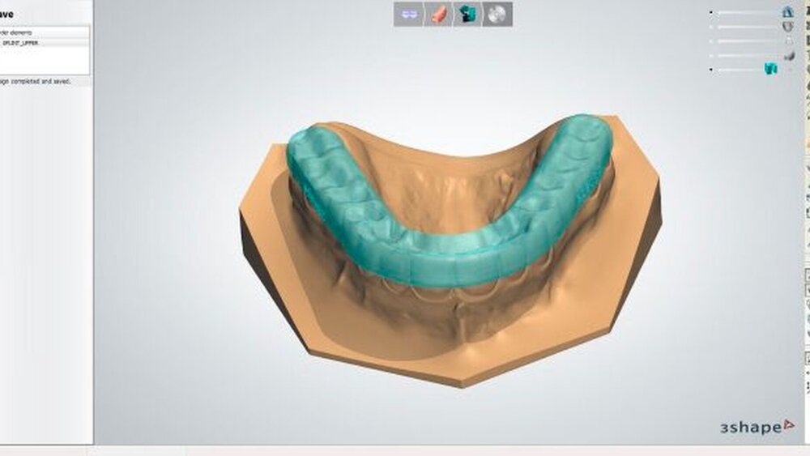Click the gray sphere icon in top toolbar
The height and width of the screenshot is (456, 810).
pyautogui.click(x=497, y=15)
